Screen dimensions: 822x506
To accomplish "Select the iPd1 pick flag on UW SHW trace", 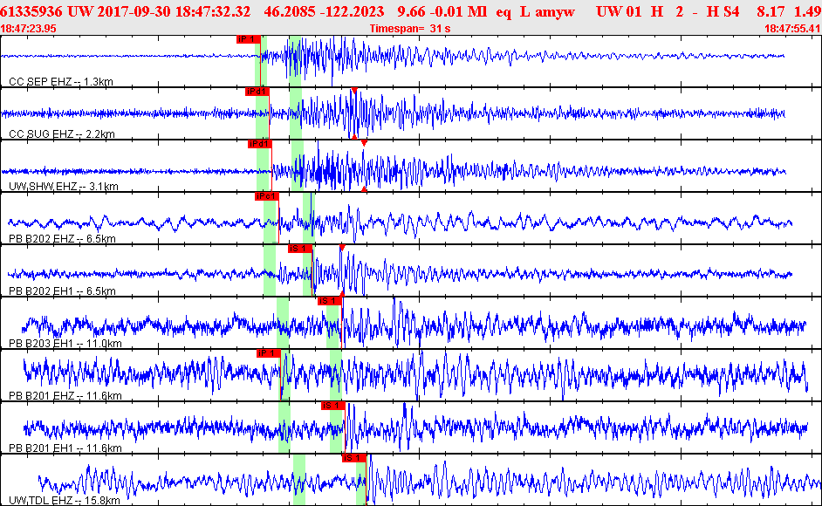I will tap(259, 144).
